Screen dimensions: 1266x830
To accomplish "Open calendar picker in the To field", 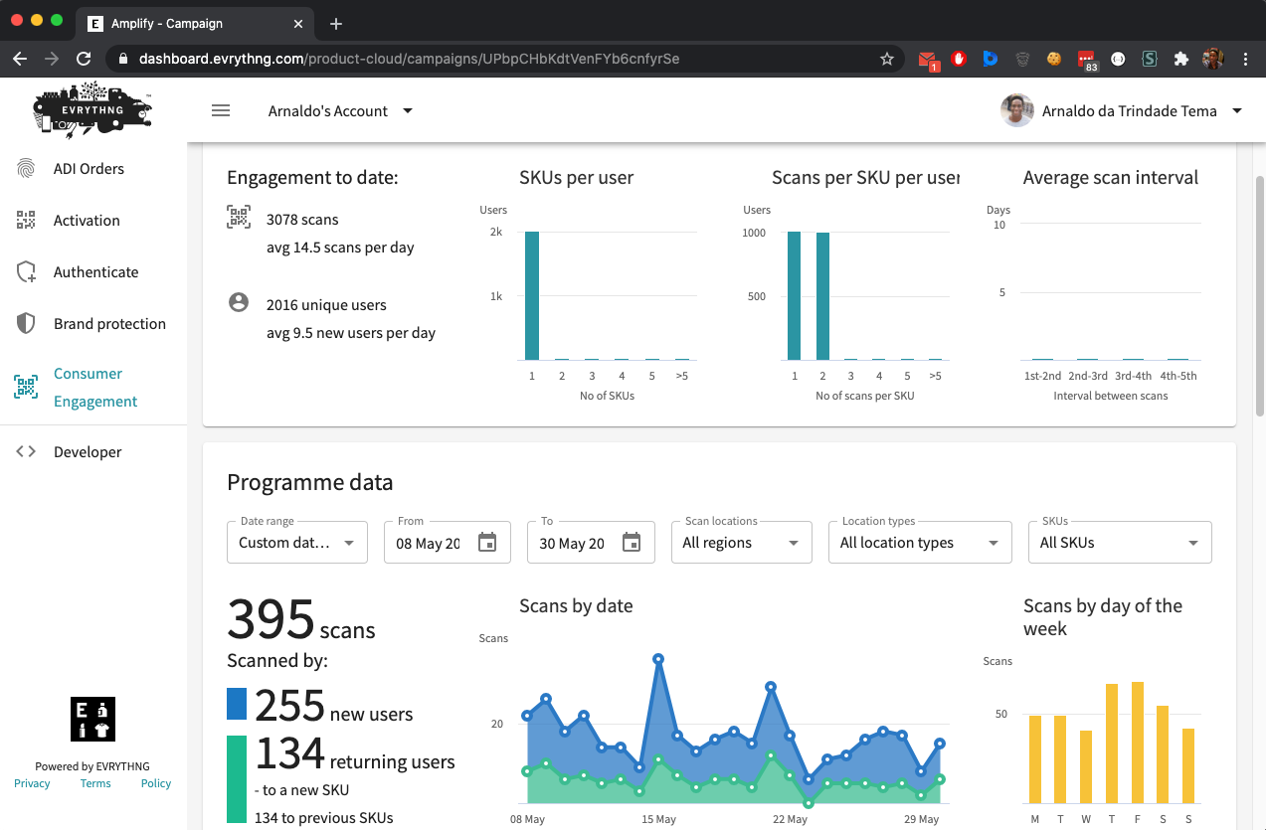I will tap(632, 542).
